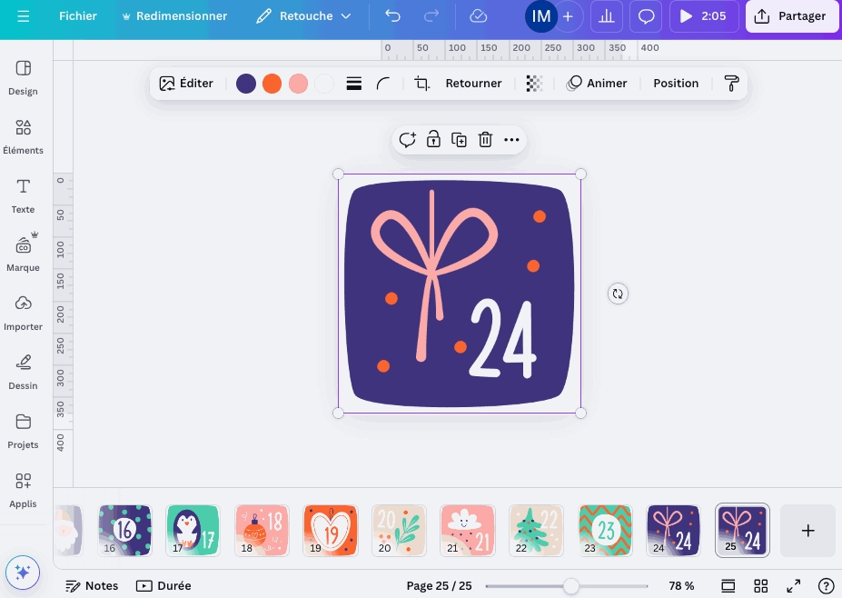The image size is (842, 598).
Task: Toggle fullscreen presentation mode
Action: click(x=793, y=586)
